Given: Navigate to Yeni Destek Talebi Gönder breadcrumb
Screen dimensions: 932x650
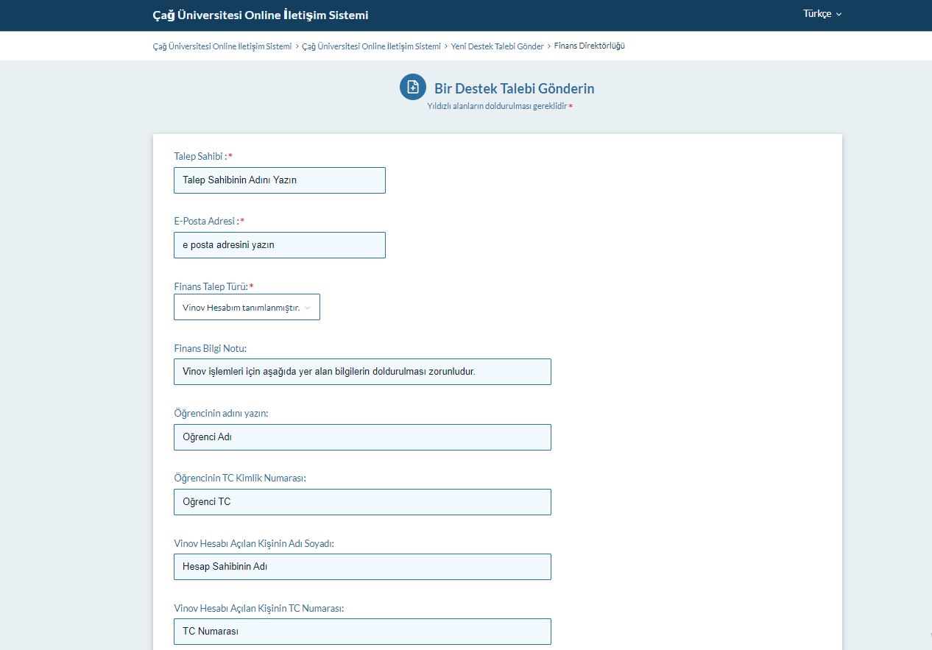Looking at the screenshot, I should pyautogui.click(x=497, y=46).
